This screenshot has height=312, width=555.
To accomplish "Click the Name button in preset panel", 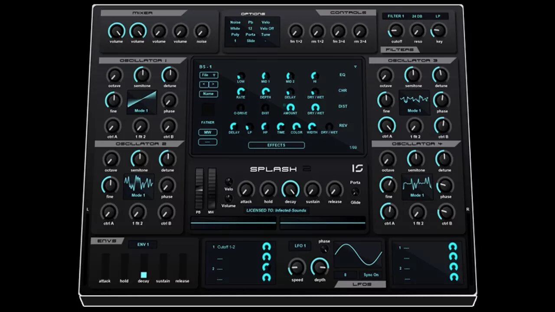I will [209, 94].
